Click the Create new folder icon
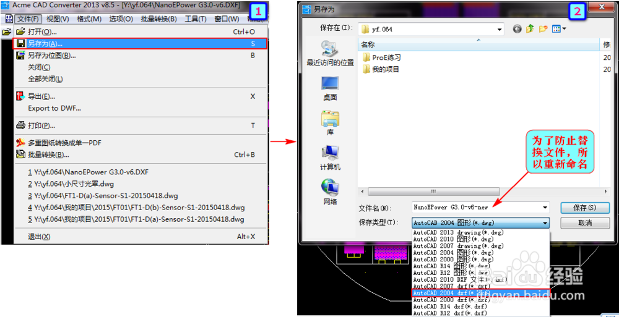The width and height of the screenshot is (619, 317). pyautogui.click(x=543, y=29)
